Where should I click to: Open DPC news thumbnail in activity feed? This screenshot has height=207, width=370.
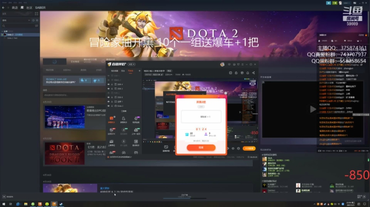point(65,117)
